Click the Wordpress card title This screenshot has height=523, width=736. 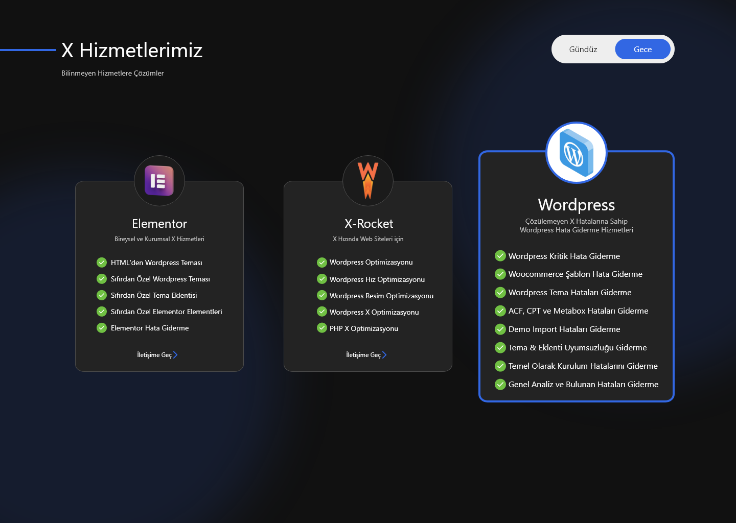pyautogui.click(x=577, y=205)
